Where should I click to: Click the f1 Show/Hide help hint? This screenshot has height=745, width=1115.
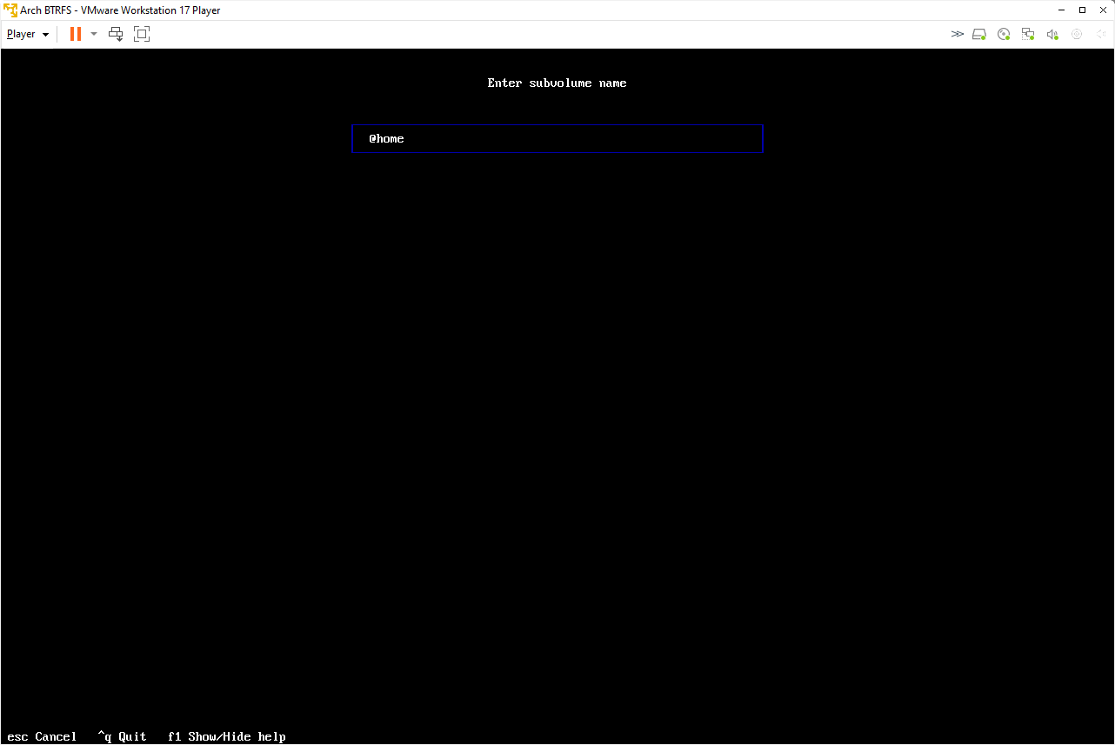point(226,736)
